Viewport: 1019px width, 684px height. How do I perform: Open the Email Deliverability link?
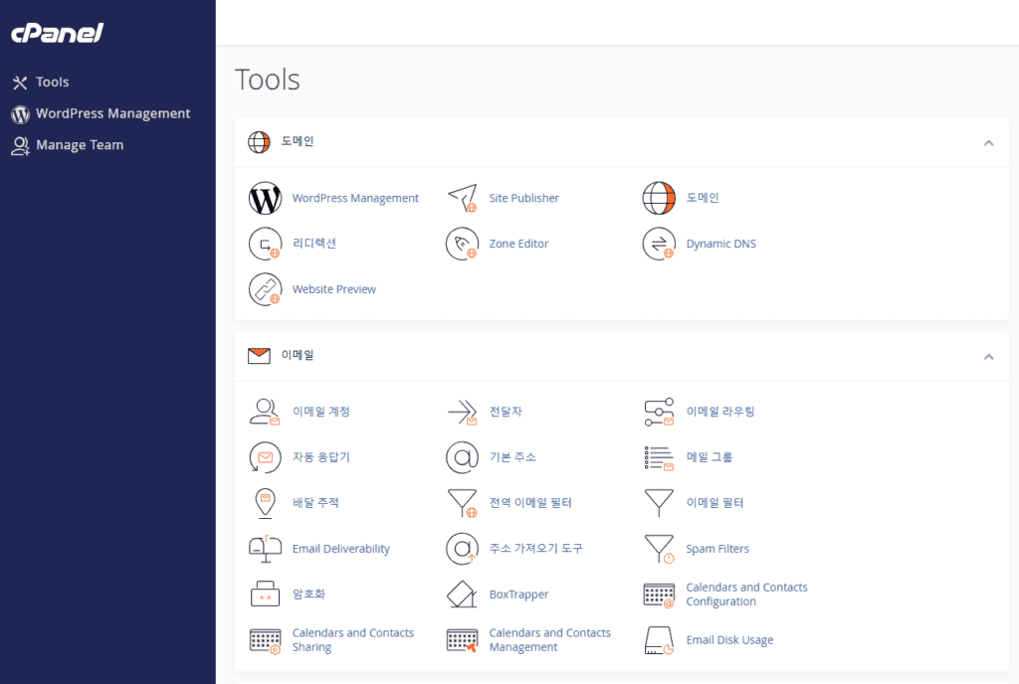tap(340, 549)
